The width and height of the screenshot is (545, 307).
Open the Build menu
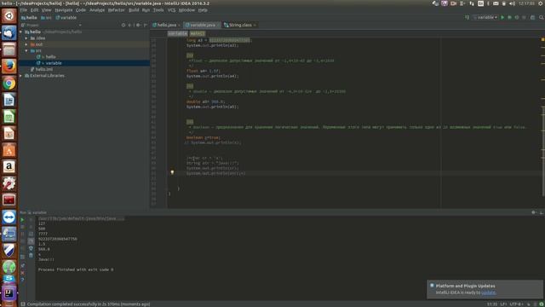point(134,10)
